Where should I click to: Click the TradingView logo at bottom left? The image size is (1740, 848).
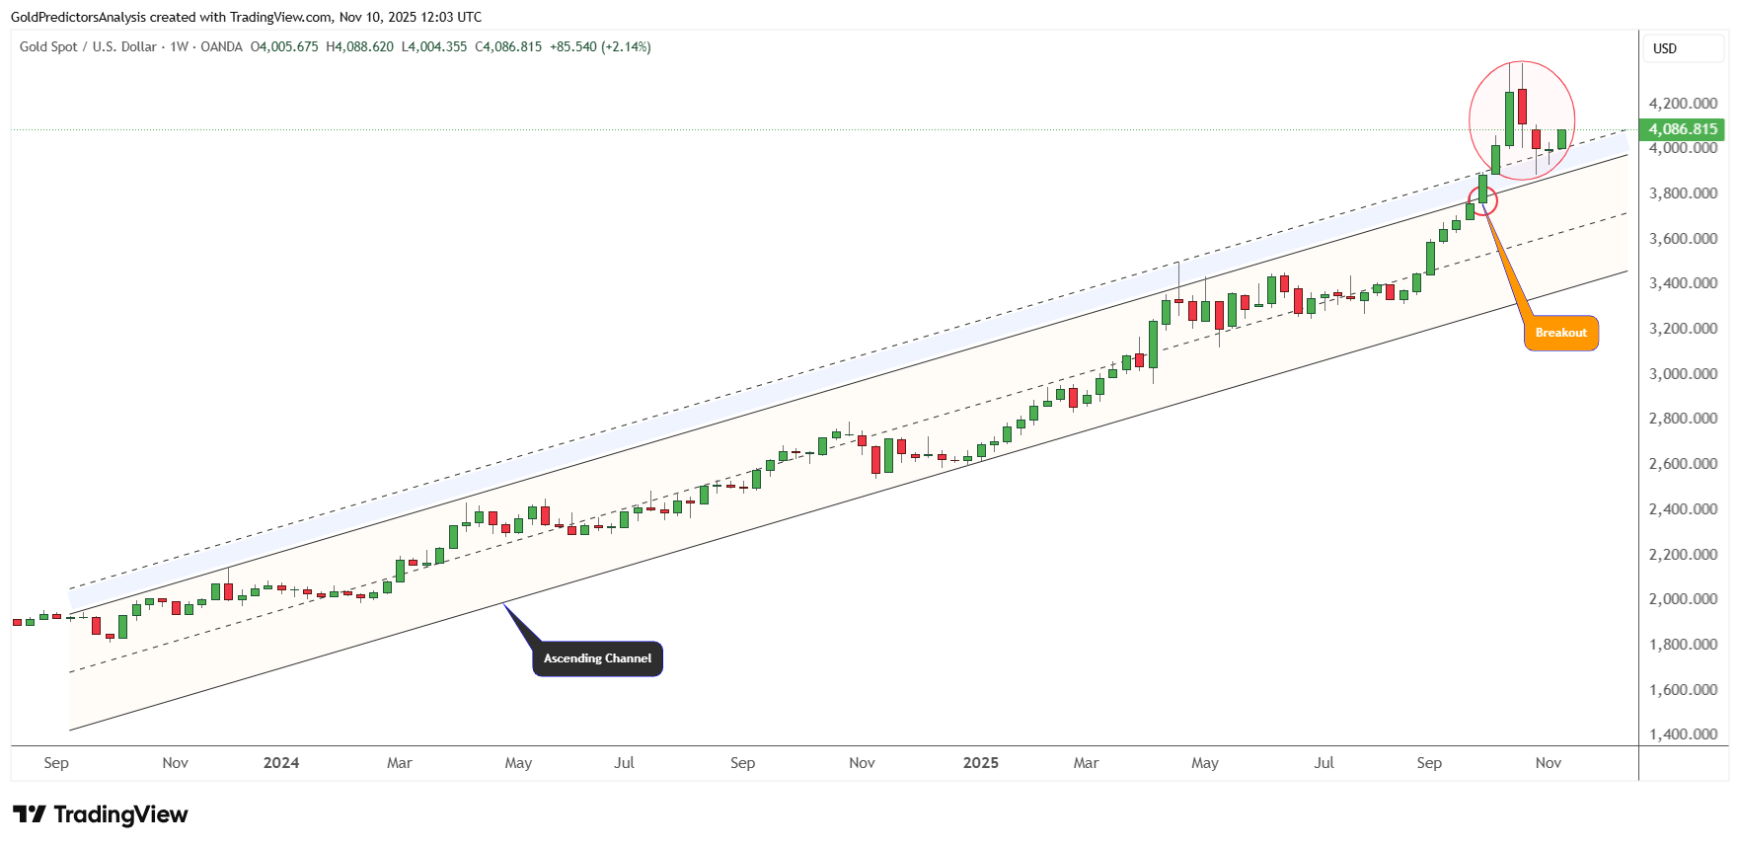(x=100, y=814)
